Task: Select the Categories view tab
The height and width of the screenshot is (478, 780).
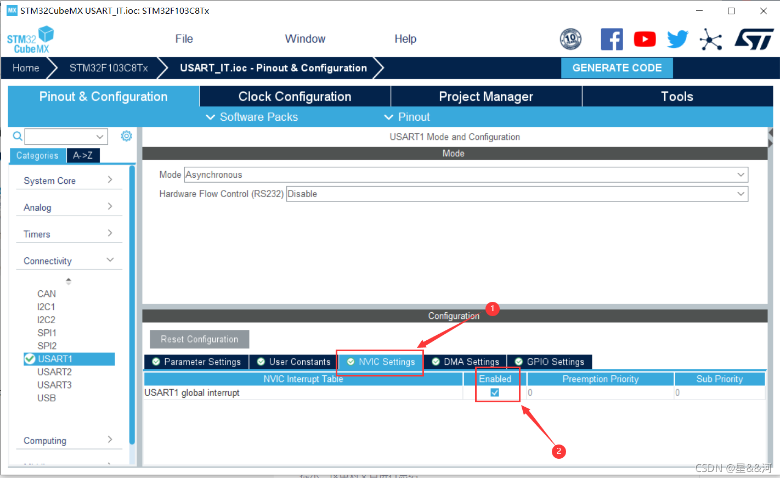Action: coord(37,155)
